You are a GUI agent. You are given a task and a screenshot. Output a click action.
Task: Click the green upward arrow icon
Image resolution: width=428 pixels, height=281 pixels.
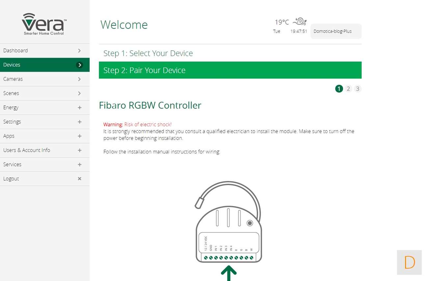[229, 273]
